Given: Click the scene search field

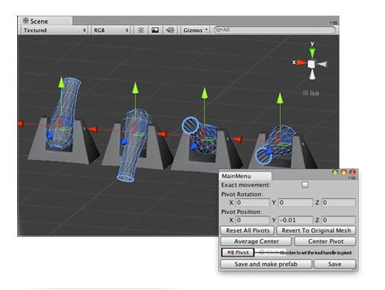Looking at the screenshot, I should point(275,30).
